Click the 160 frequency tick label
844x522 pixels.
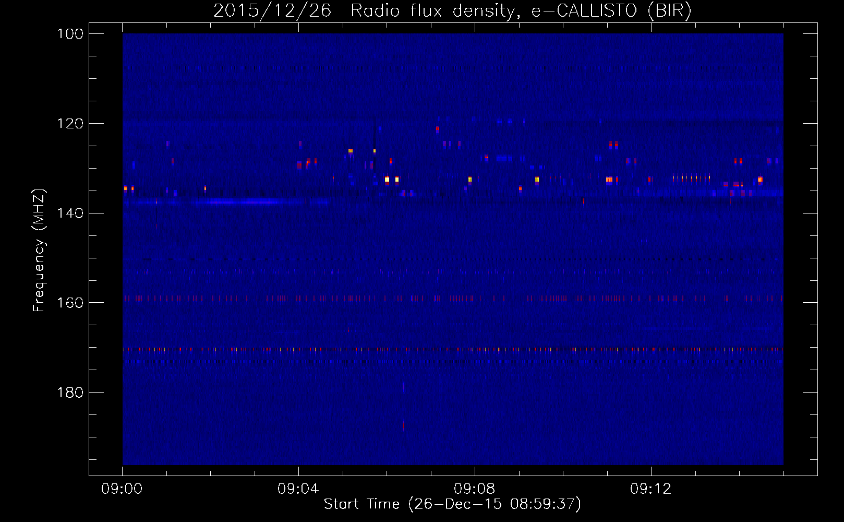[69, 303]
